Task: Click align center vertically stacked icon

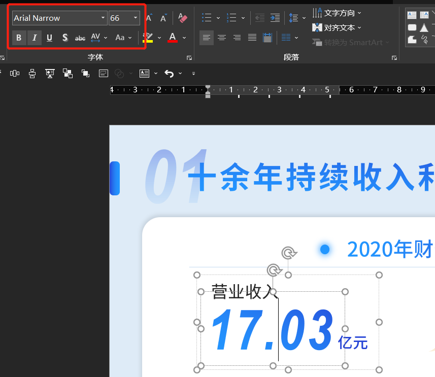Action: [32, 74]
